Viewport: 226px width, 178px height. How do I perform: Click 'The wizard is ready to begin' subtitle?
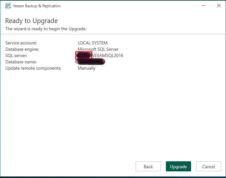(x=46, y=29)
